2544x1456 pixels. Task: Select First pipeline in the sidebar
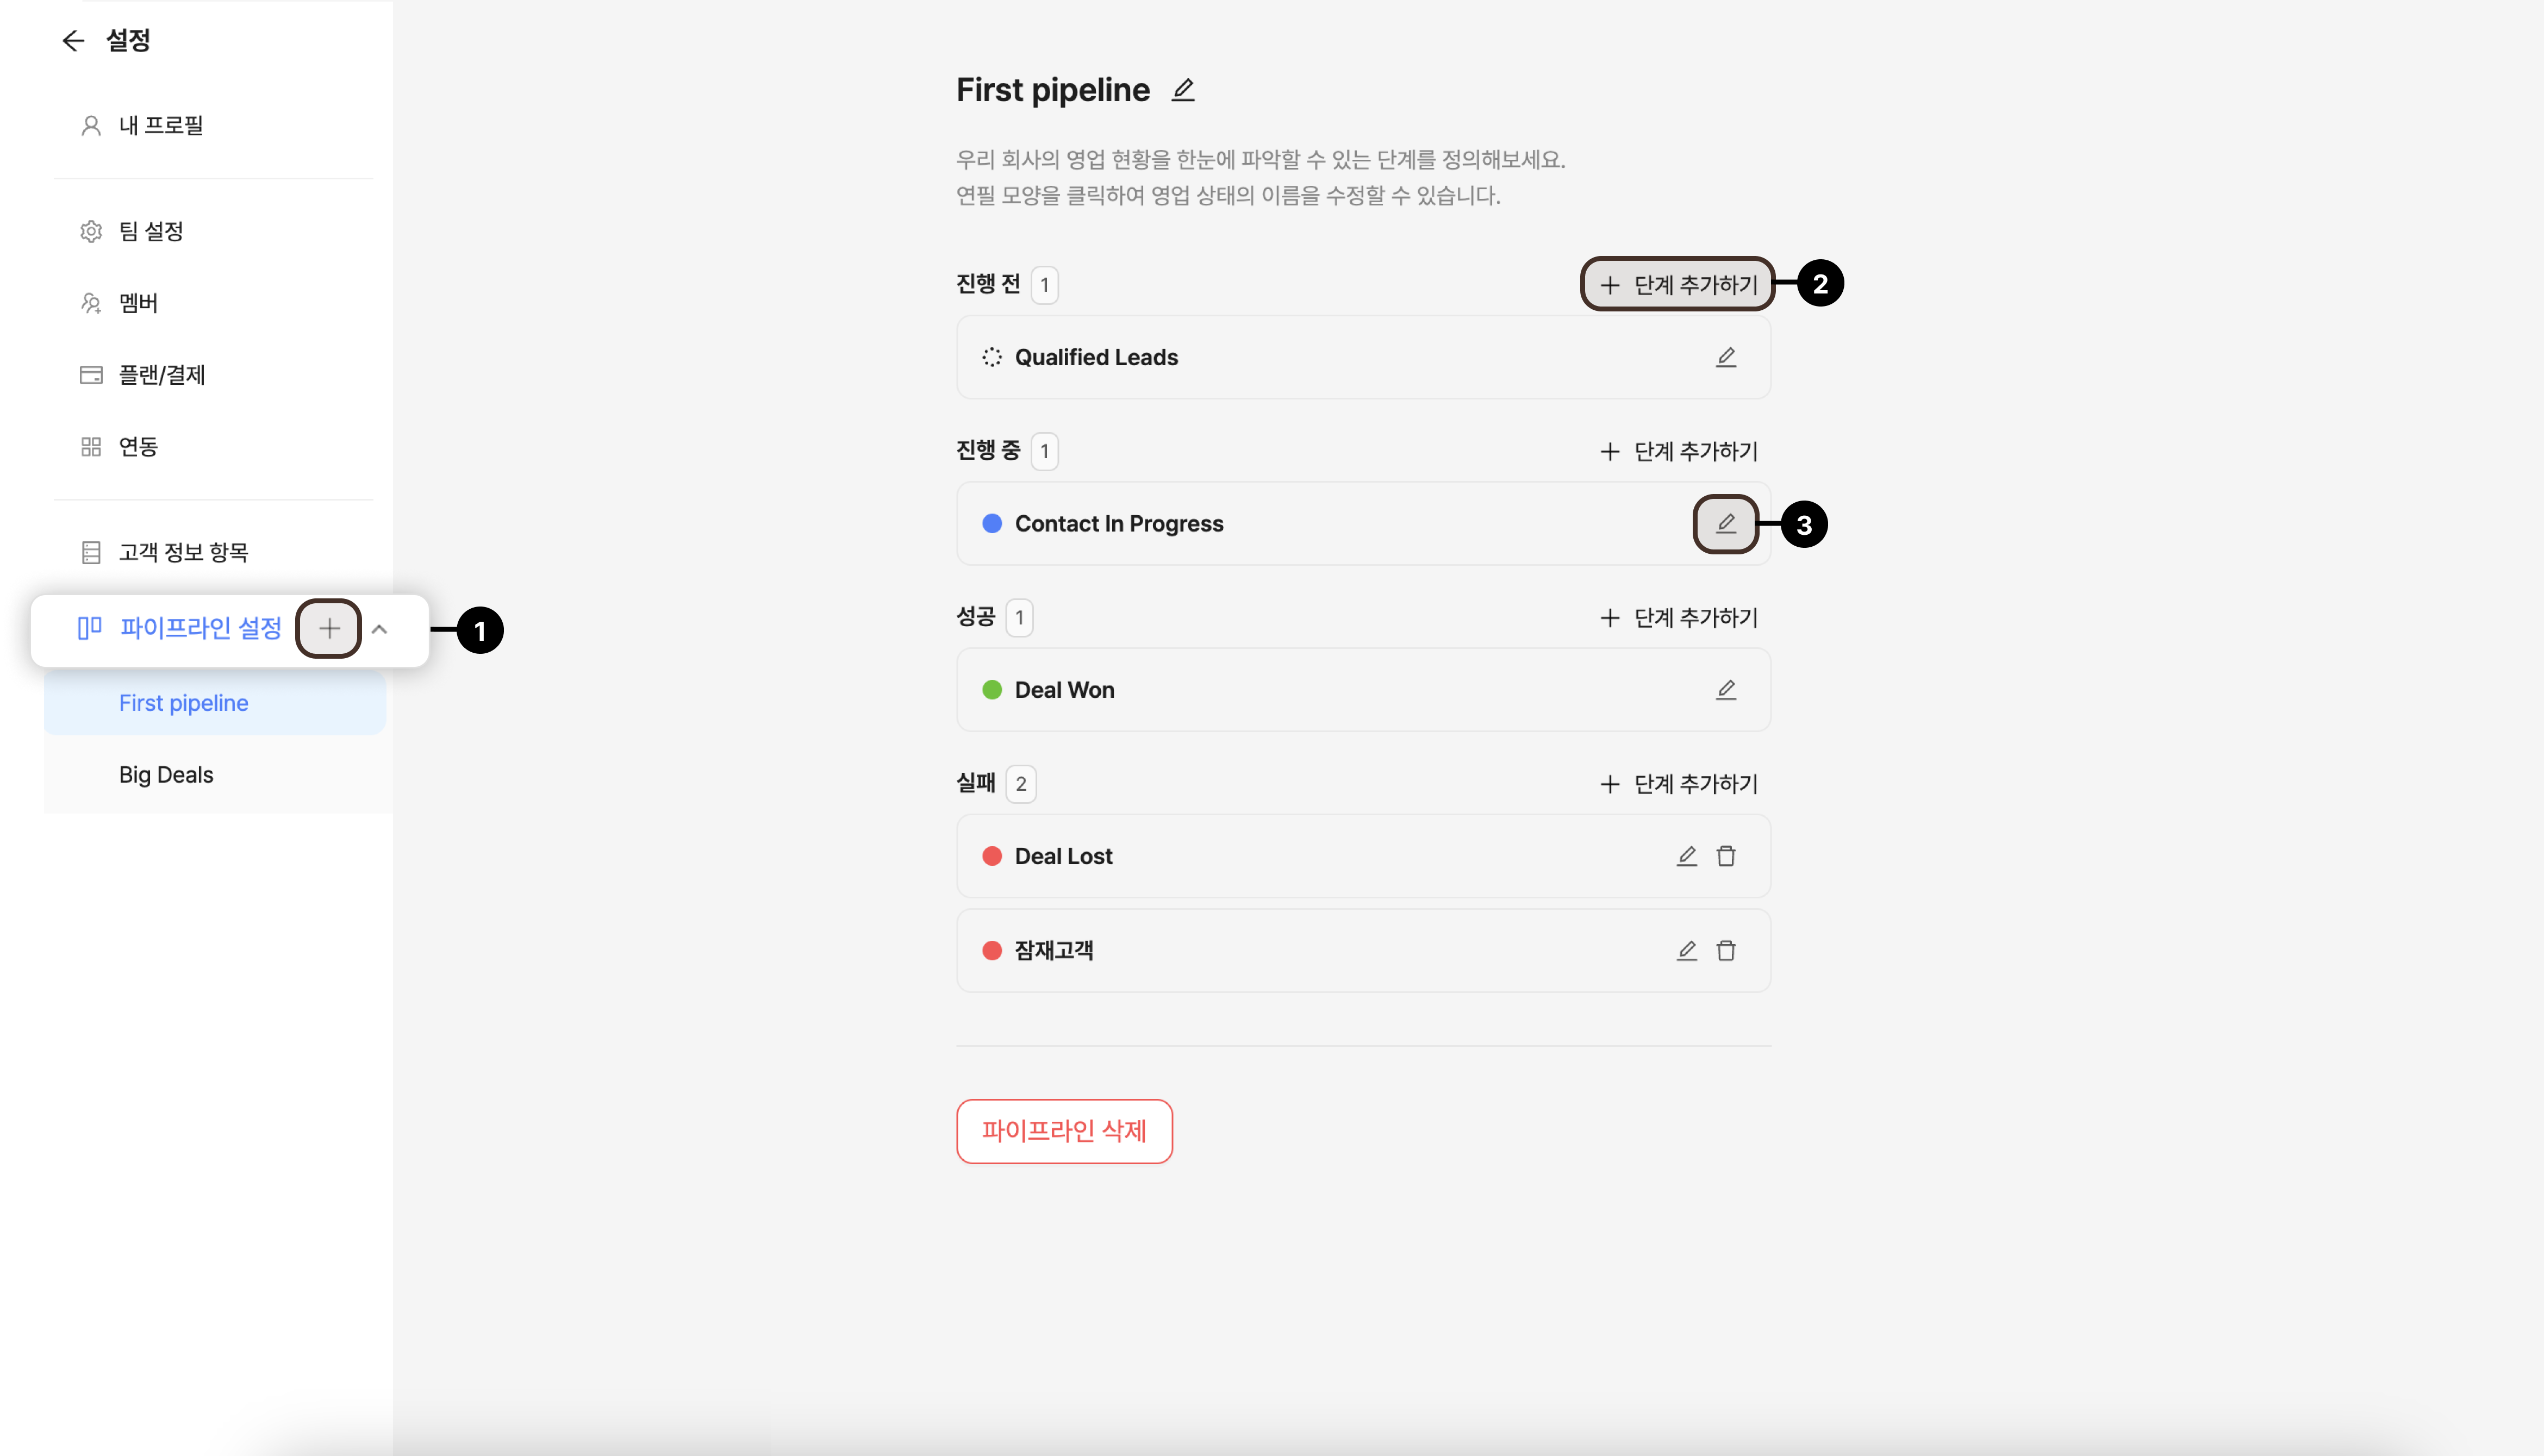(x=184, y=703)
